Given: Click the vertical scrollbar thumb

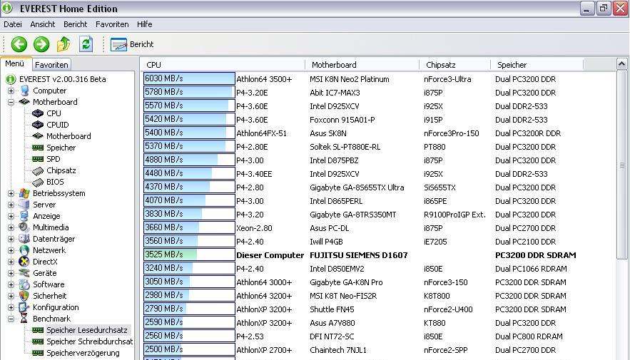Looking at the screenshot, I should pyautogui.click(x=621, y=165).
